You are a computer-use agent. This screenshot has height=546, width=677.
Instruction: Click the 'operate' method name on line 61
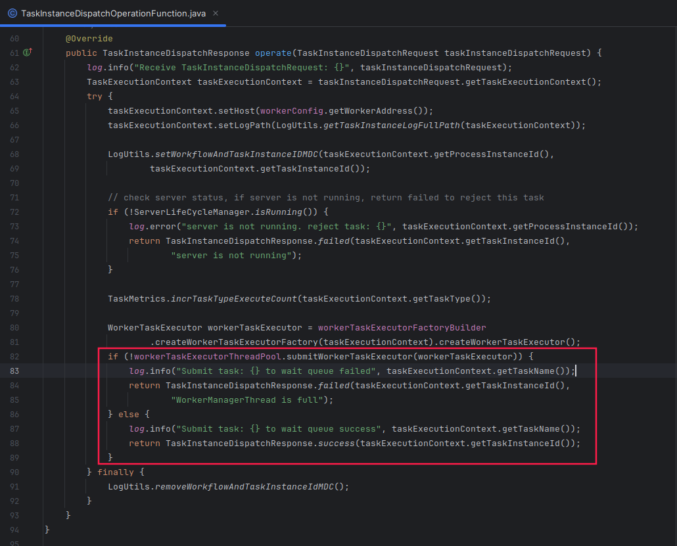273,53
